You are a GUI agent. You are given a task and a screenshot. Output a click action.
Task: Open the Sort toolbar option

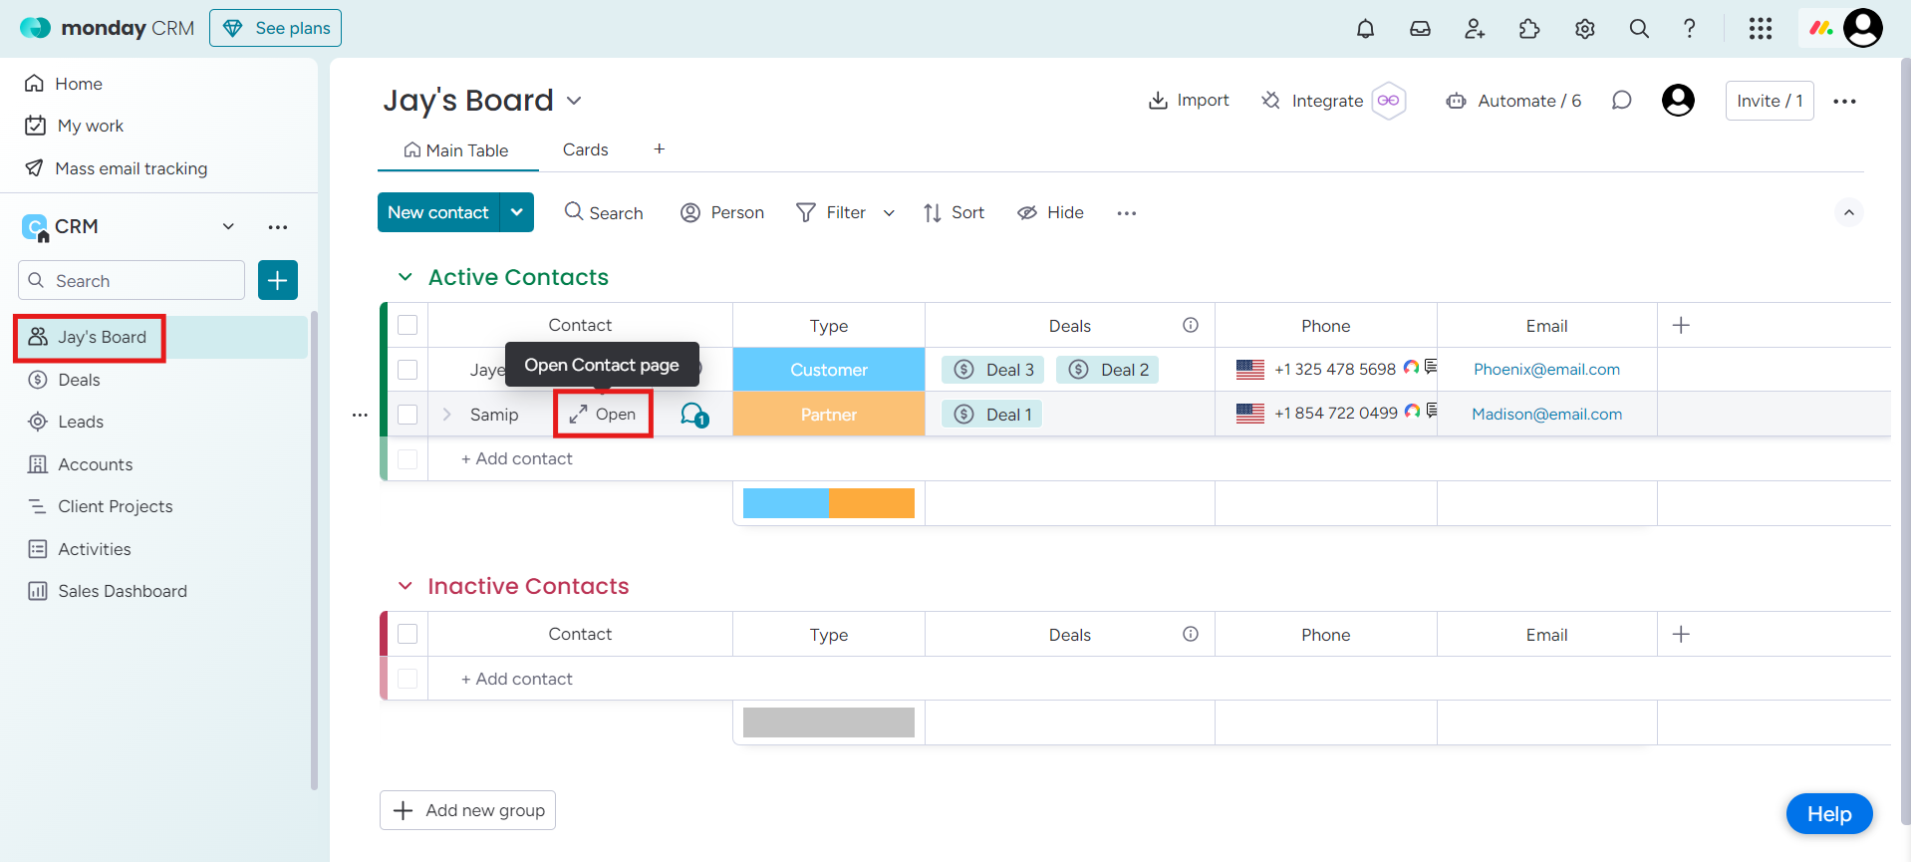(x=954, y=213)
